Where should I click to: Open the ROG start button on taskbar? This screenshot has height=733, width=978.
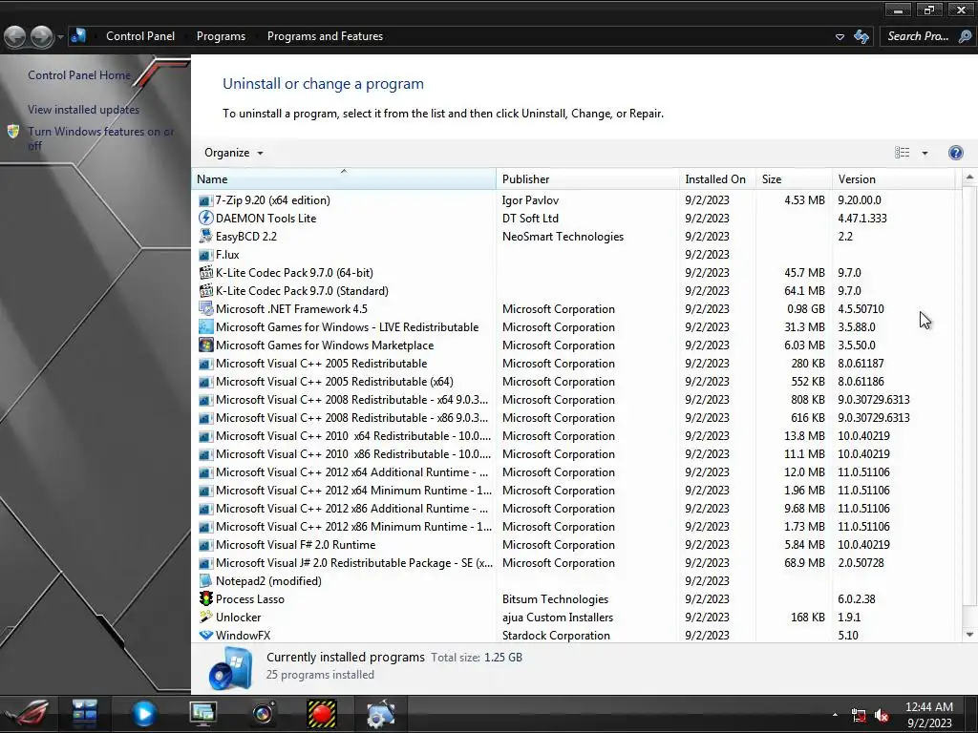(x=29, y=714)
